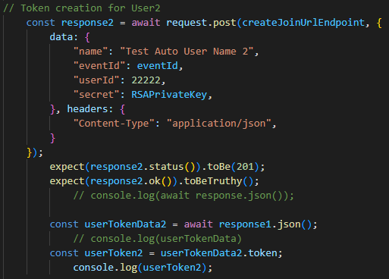The image size is (389, 279).
Task: Click console.log(userToken2) statement
Action: click(x=143, y=268)
